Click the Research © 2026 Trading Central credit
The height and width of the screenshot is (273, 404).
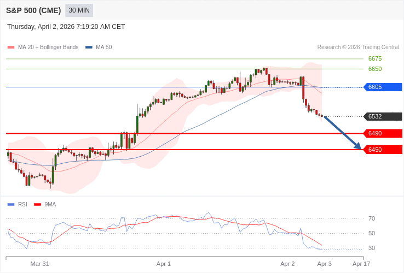tap(358, 48)
